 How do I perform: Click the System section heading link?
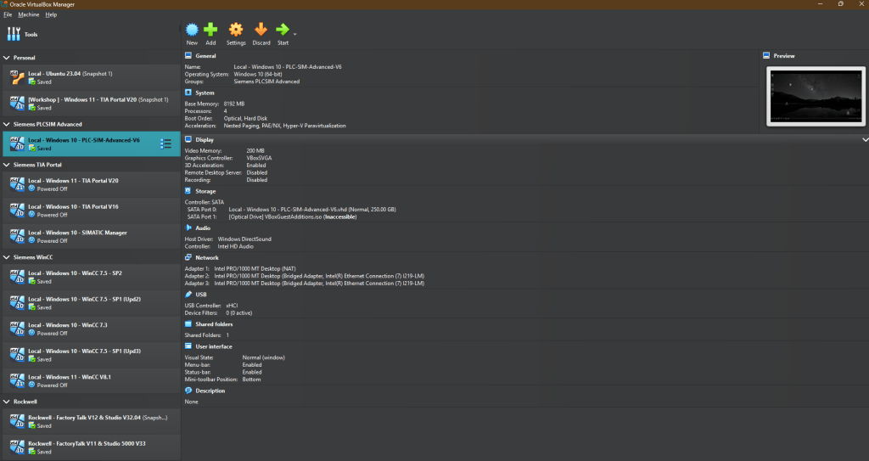pos(205,93)
